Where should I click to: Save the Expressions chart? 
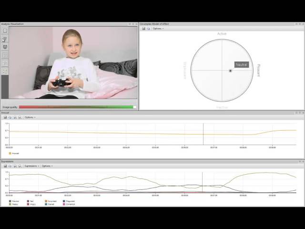5,166
